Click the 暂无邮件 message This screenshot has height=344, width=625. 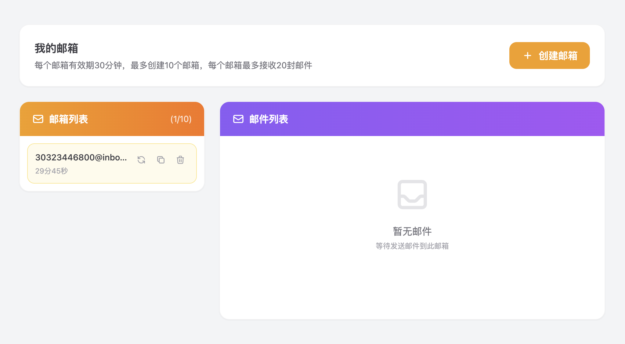[412, 231]
